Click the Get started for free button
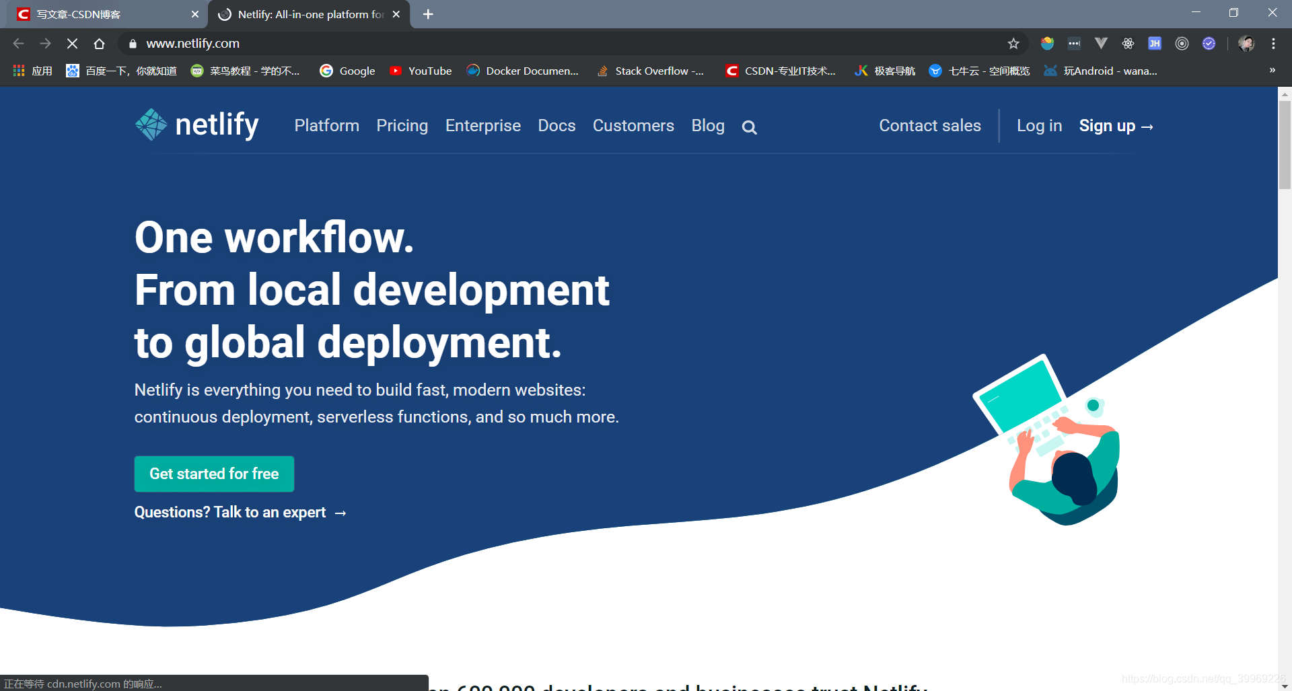 point(214,474)
